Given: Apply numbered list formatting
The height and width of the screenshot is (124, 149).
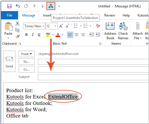Looking at the screenshot, I should point(86,26).
